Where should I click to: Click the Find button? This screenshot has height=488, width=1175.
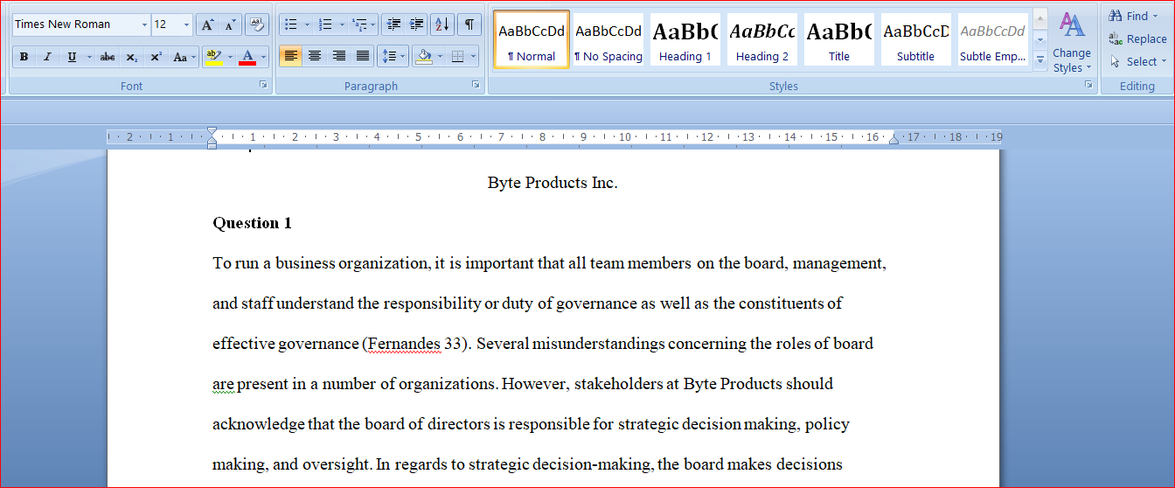(x=1134, y=16)
